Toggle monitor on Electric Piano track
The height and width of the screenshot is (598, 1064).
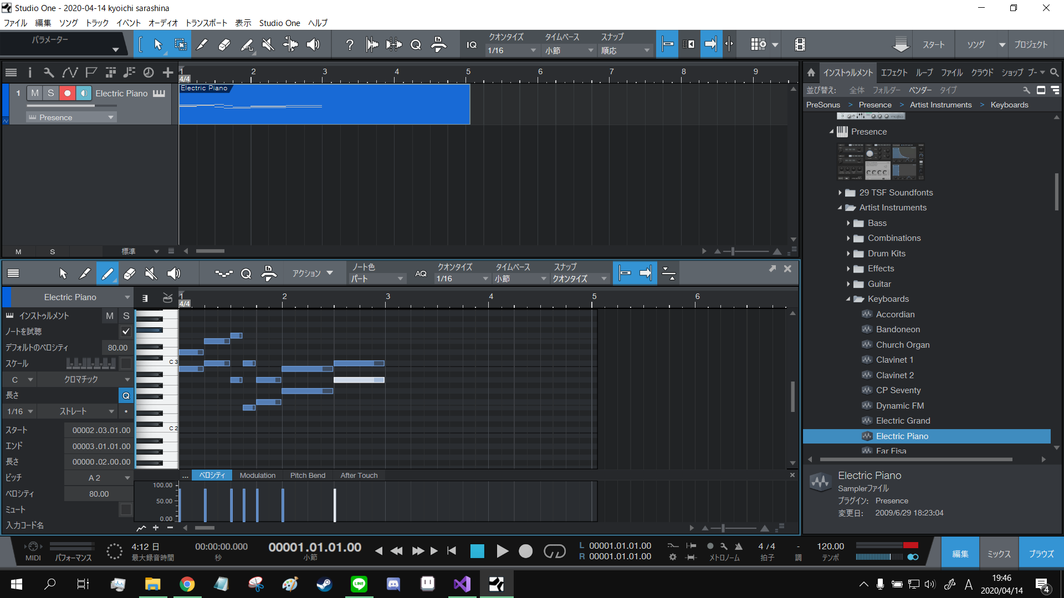(x=84, y=93)
